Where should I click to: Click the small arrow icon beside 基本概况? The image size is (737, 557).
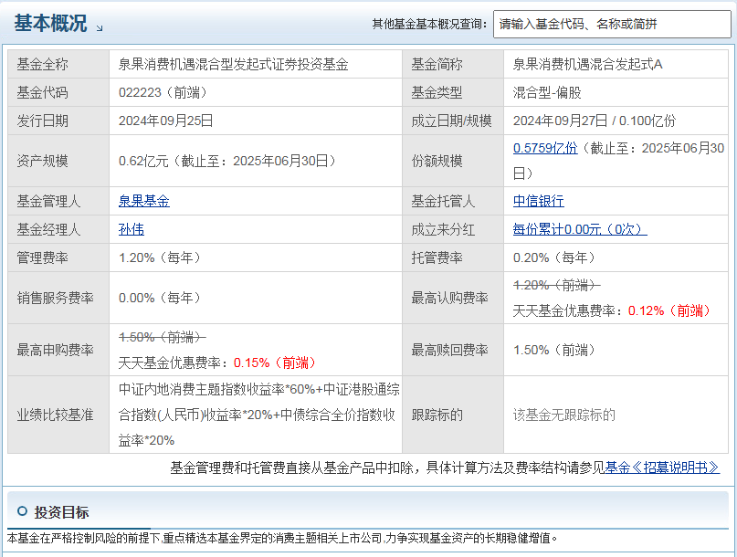click(x=100, y=28)
